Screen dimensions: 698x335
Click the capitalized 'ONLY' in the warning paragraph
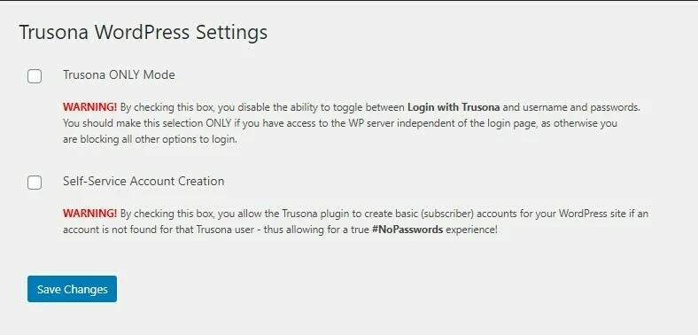[219, 123]
